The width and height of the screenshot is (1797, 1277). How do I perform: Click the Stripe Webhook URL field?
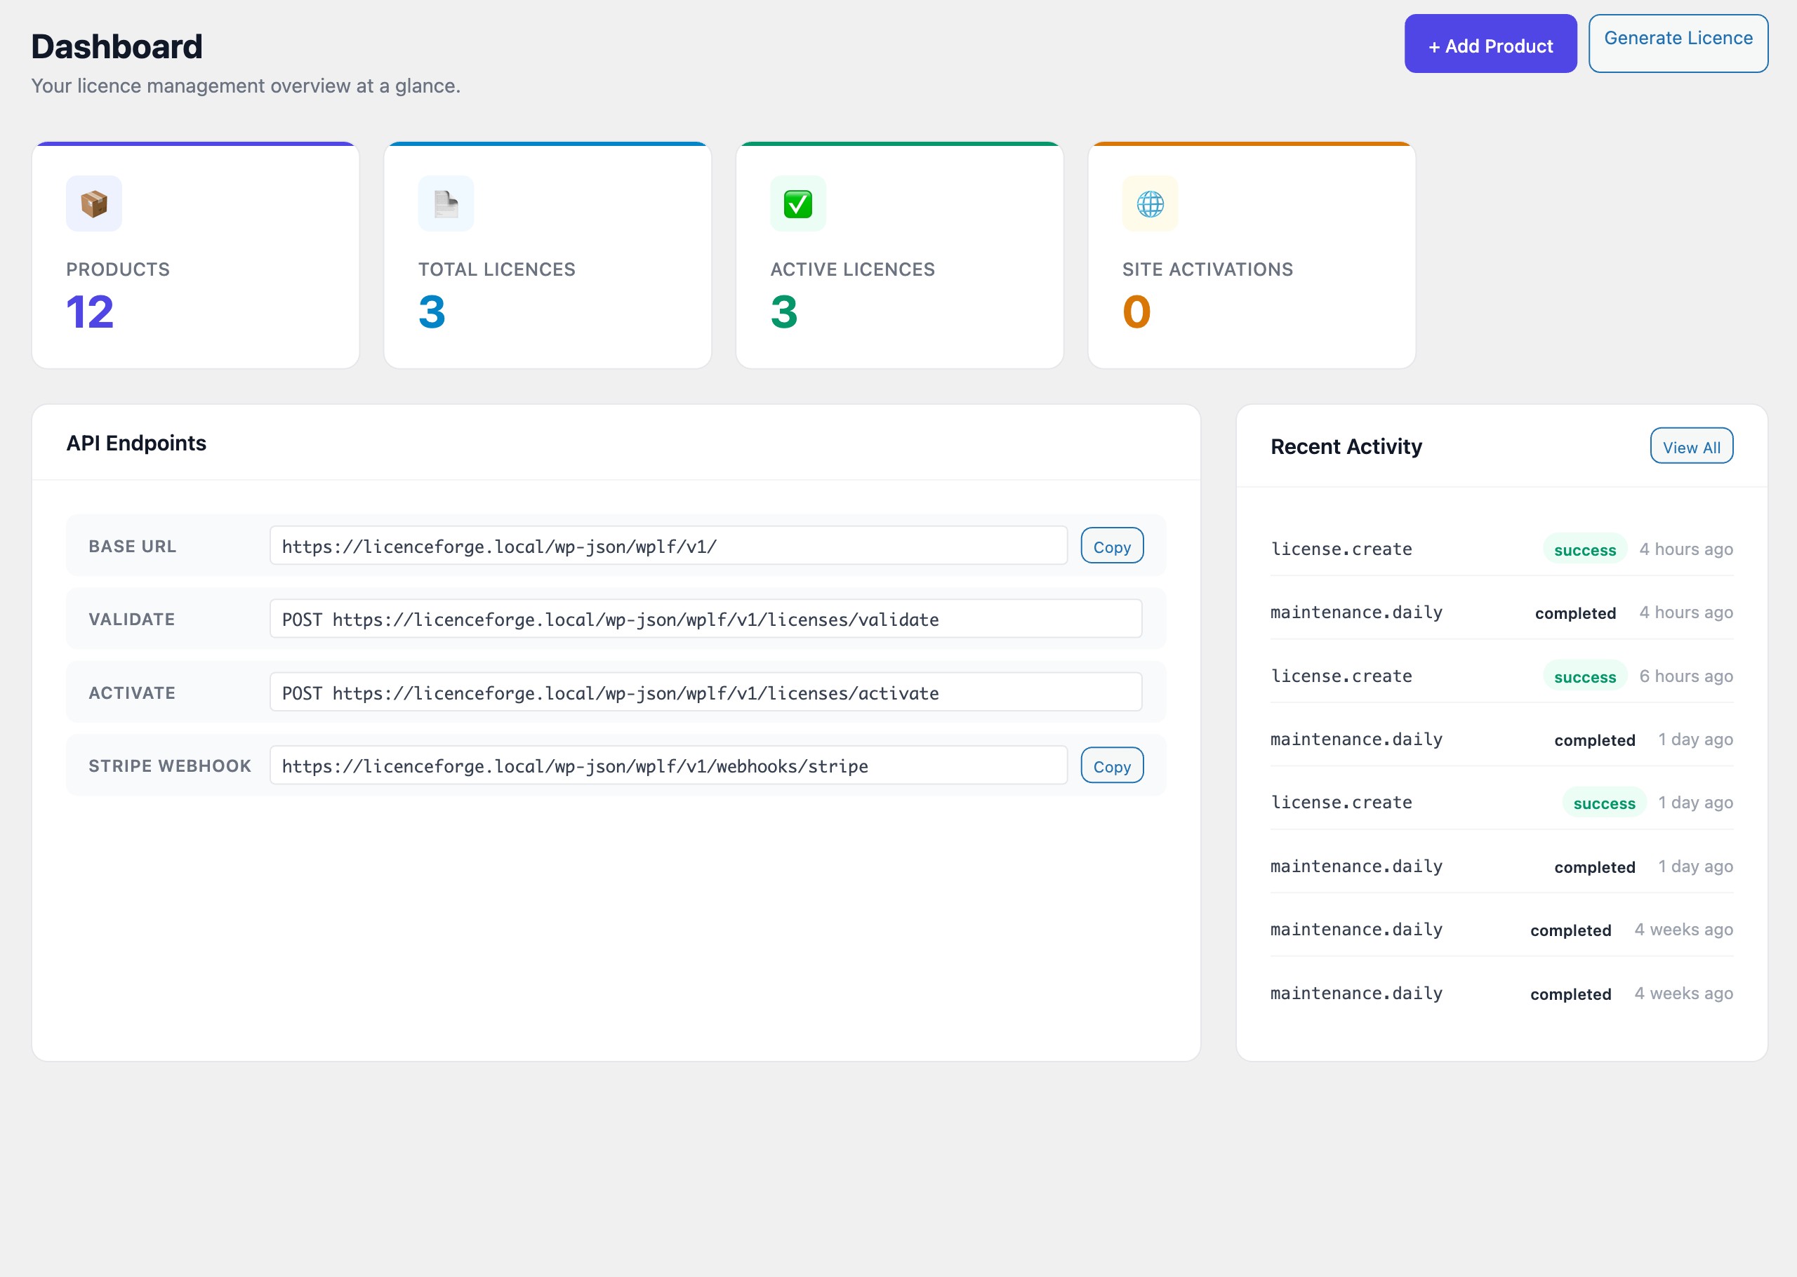tap(668, 765)
